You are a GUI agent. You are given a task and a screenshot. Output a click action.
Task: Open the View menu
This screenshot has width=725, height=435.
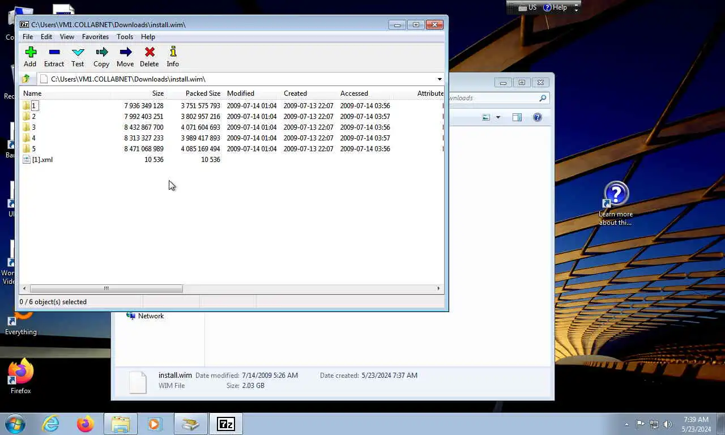pyautogui.click(x=67, y=37)
